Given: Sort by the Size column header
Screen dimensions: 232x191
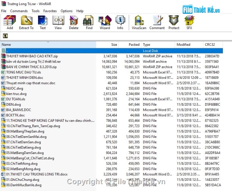Looking at the screenshot, I should coord(107,45).
